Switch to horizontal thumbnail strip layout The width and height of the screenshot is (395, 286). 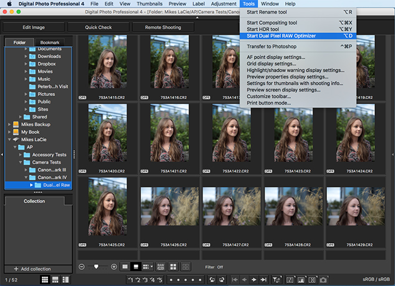55,280
